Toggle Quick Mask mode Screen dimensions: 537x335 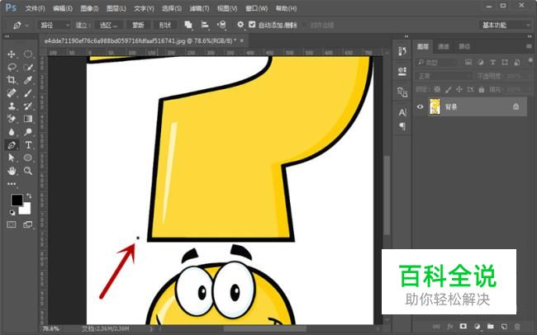pyautogui.click(x=12, y=224)
